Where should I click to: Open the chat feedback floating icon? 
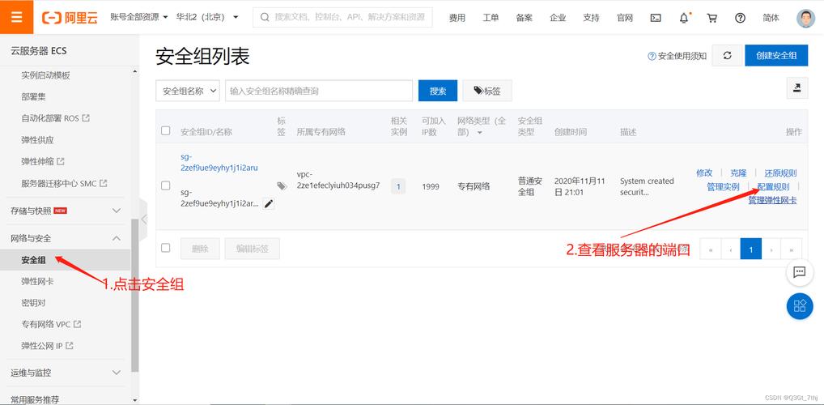click(x=799, y=272)
